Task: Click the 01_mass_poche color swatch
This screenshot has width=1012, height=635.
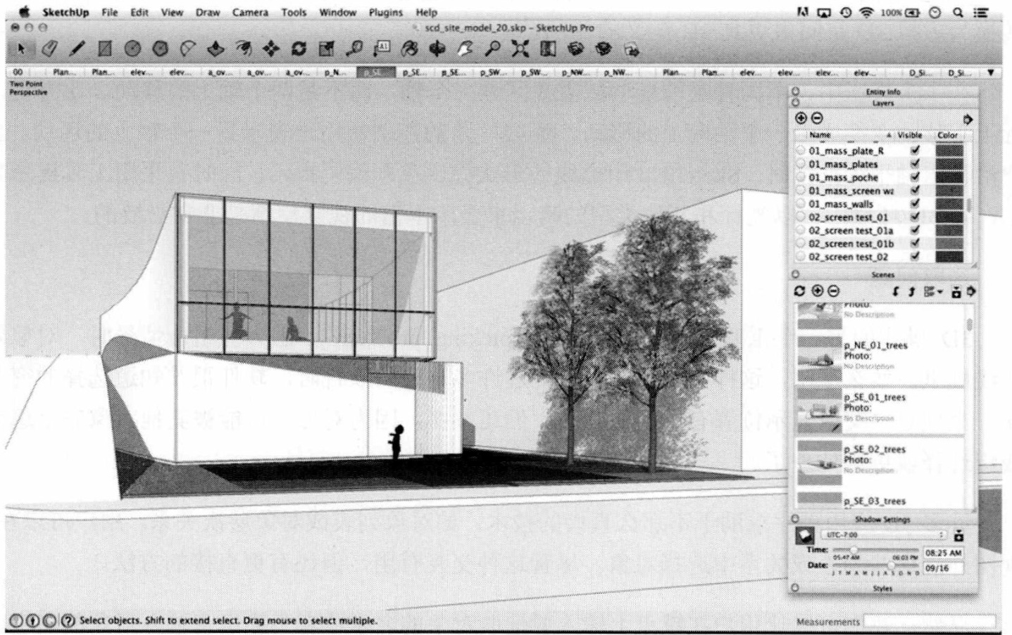Action: pyautogui.click(x=949, y=177)
